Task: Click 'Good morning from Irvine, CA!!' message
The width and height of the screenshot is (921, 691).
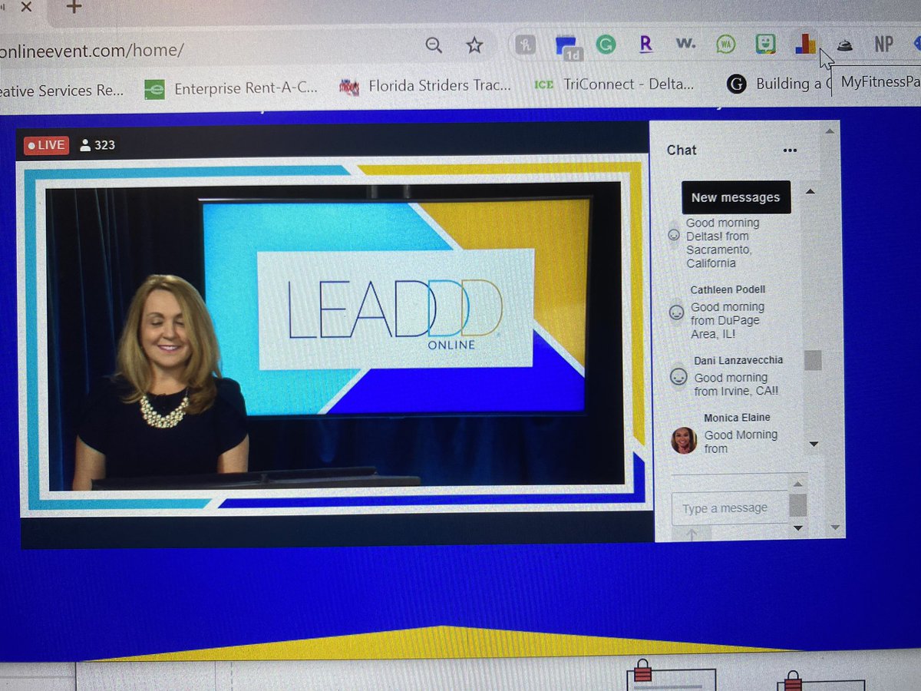Action: click(x=736, y=384)
